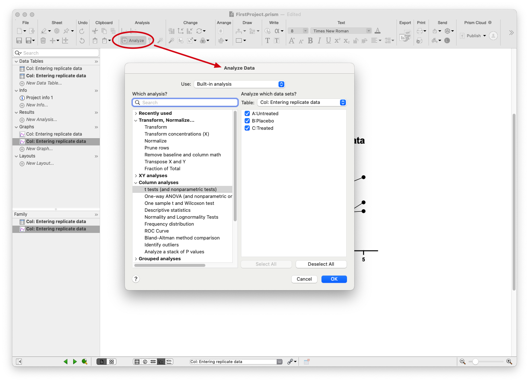Uncheck the C:Treated data set checkbox
529x382 pixels.
tap(247, 128)
